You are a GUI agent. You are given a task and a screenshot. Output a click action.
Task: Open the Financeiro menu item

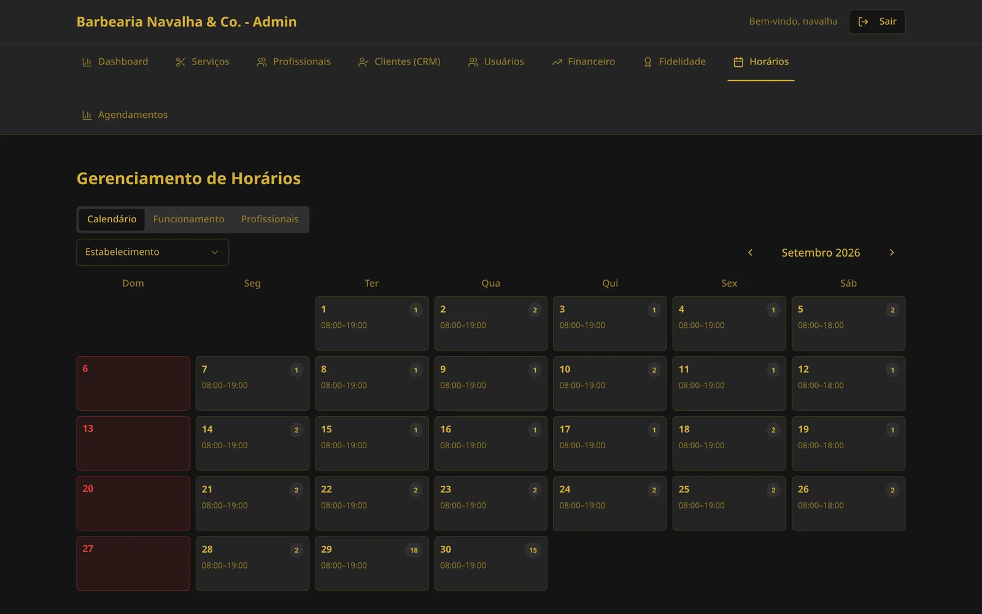[x=584, y=62]
